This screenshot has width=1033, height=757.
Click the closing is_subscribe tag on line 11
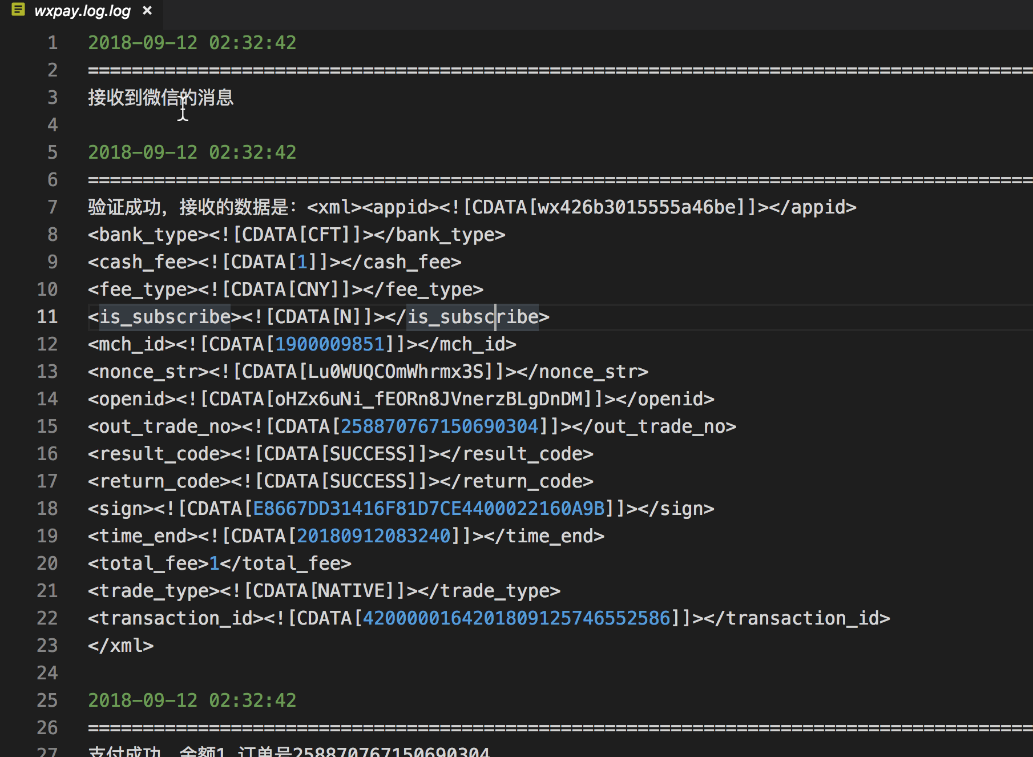point(473,317)
